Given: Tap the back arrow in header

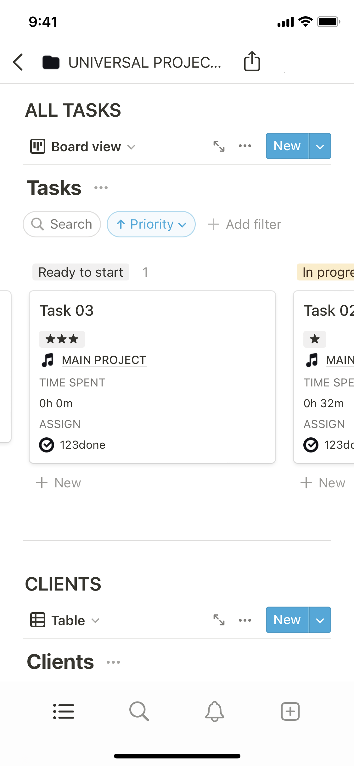Looking at the screenshot, I should coord(18,62).
